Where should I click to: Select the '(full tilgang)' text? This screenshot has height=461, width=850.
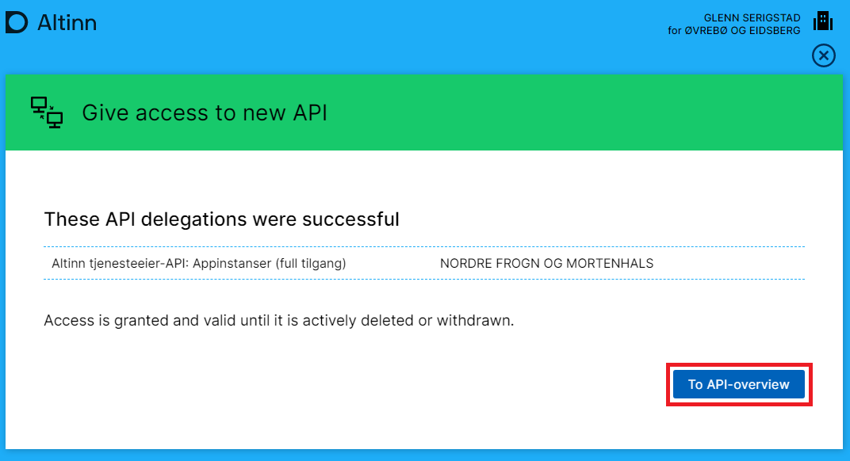[311, 263]
